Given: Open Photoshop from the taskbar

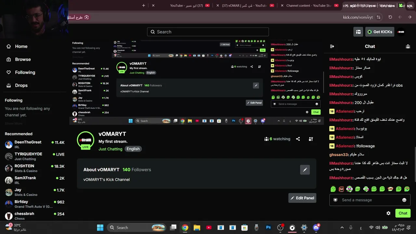Looking at the screenshot, I should click(268, 227).
